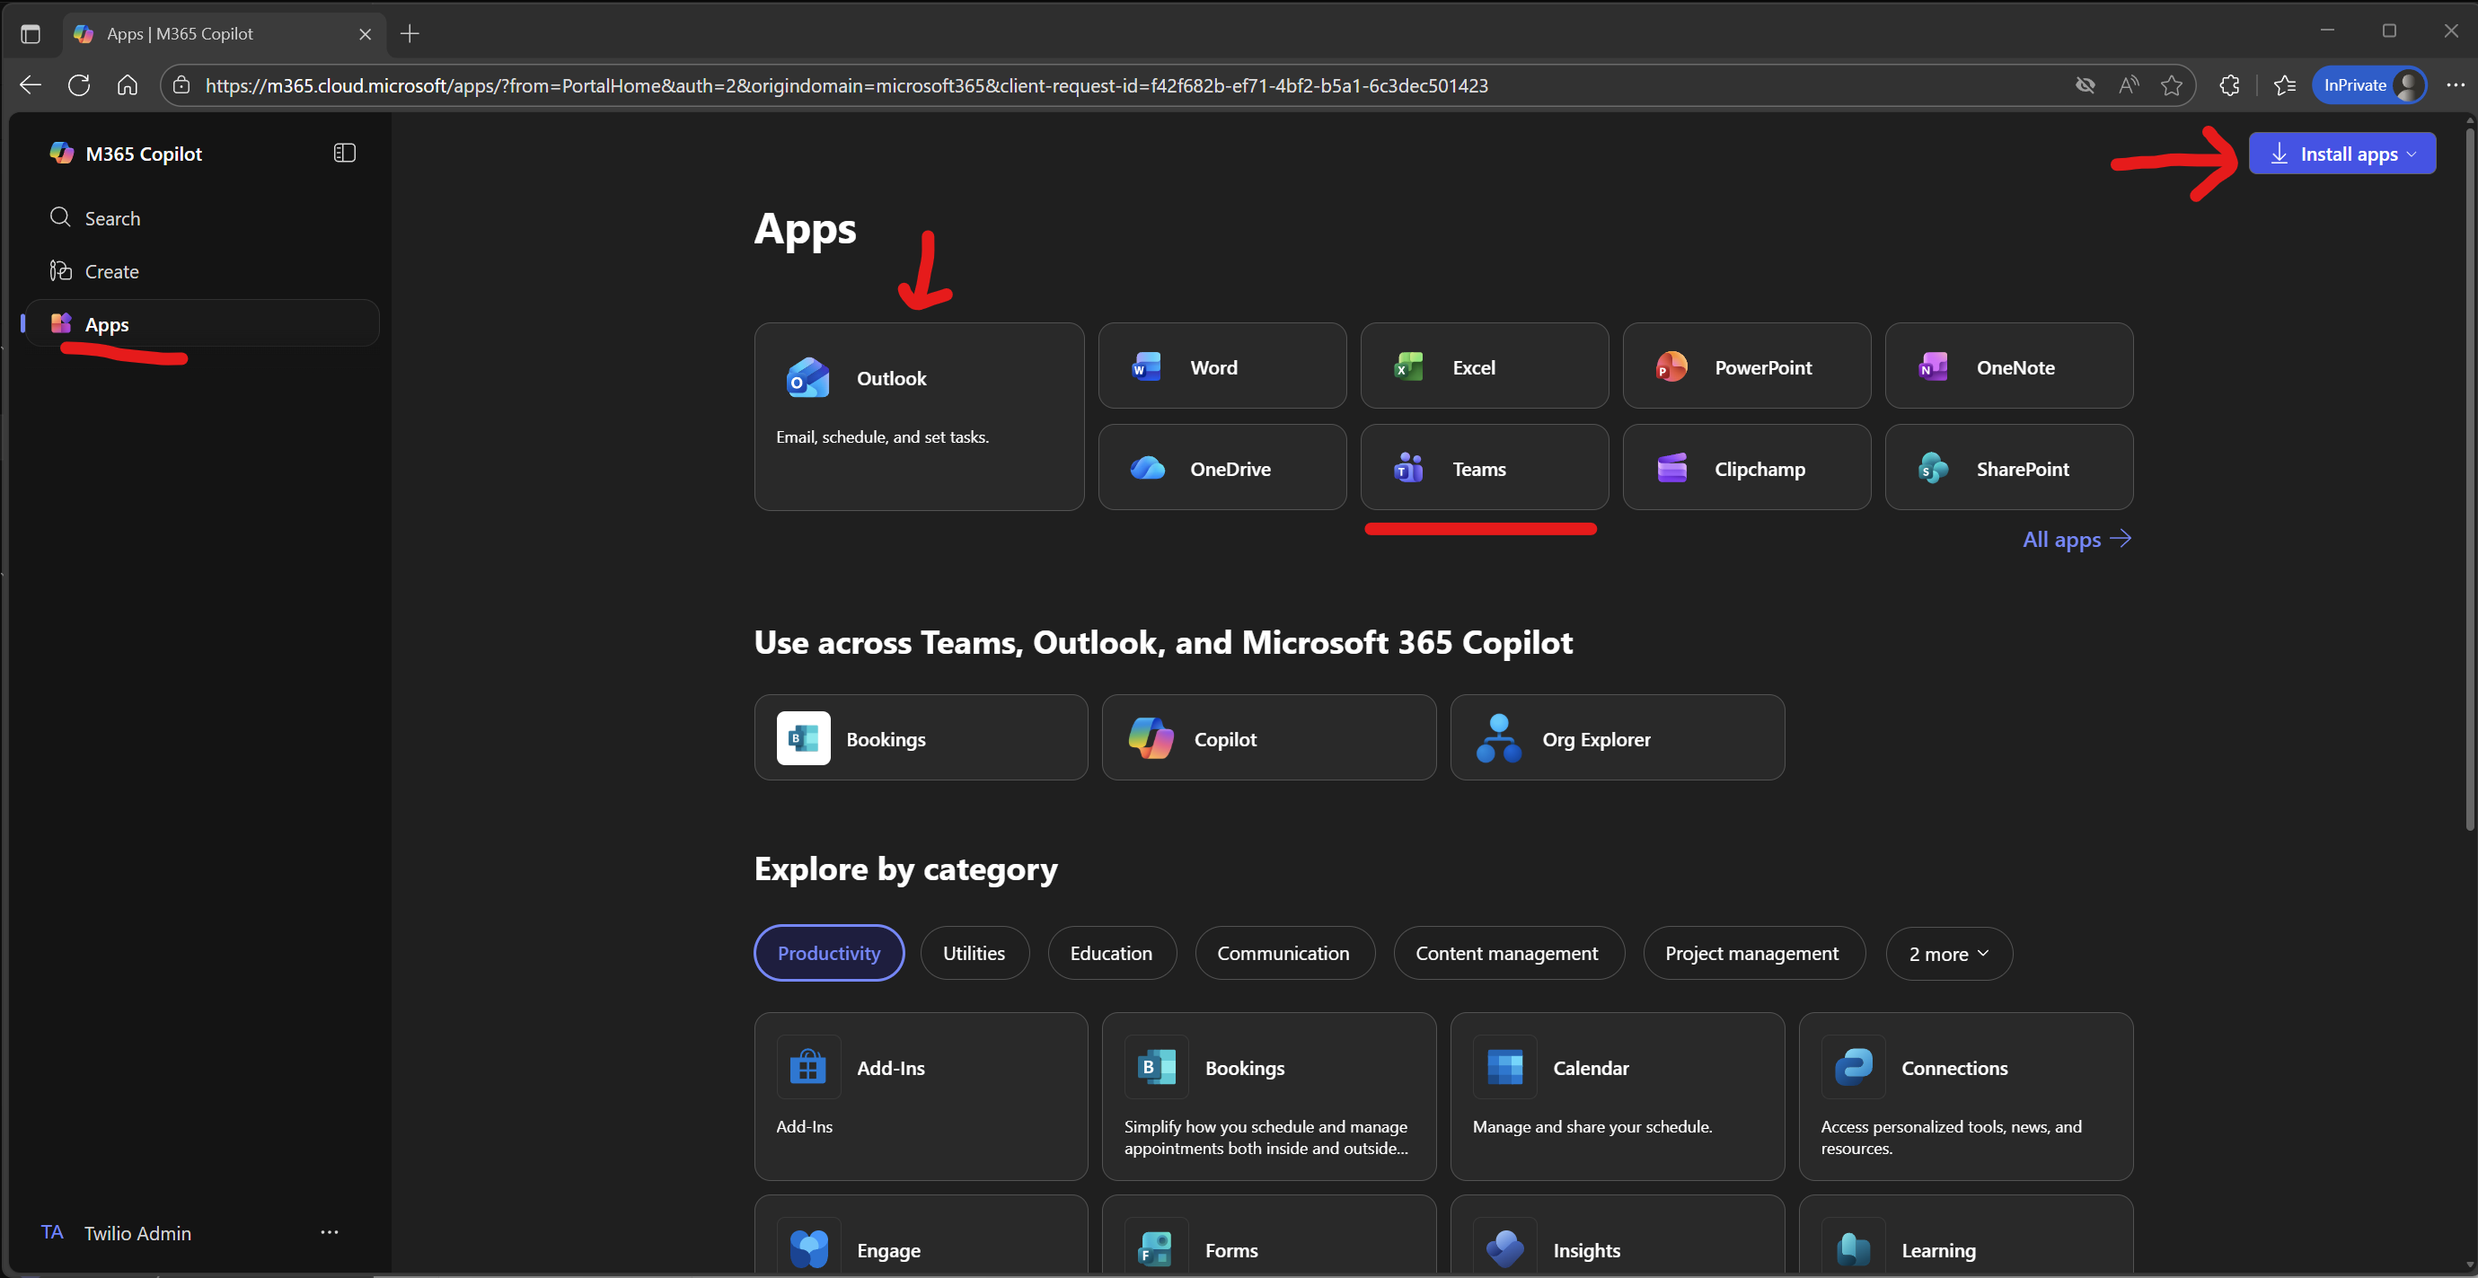Open the Org Explorer app

[x=1616, y=738]
